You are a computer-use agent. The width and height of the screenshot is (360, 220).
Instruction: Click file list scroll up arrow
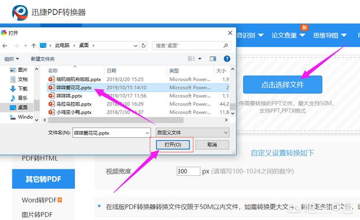click(x=232, y=69)
